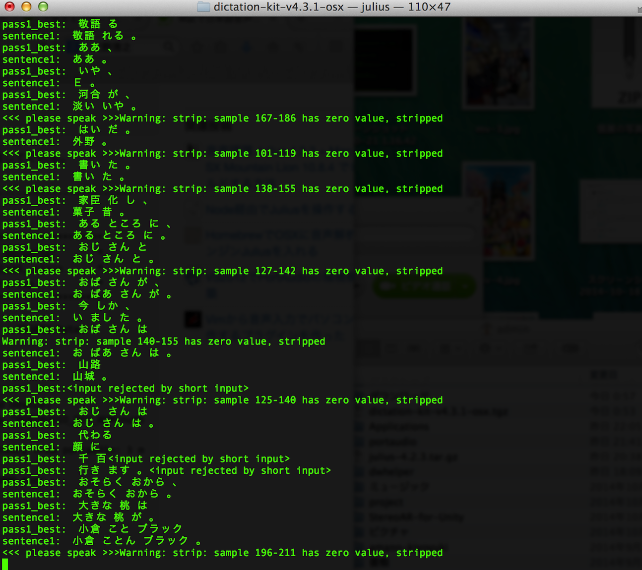
Task: Click the top image thumbnail in the background page
Action: 499,61
